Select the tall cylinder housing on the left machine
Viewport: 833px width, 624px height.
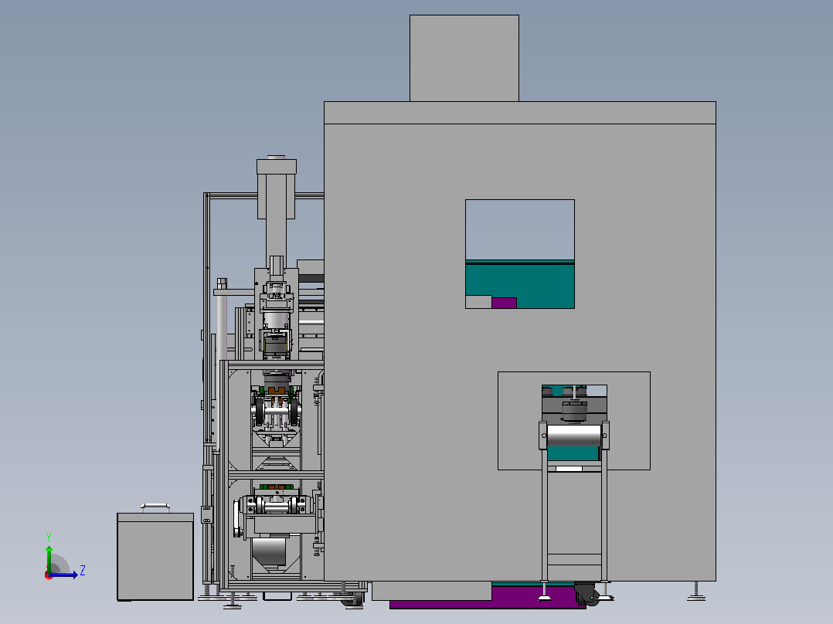click(277, 212)
